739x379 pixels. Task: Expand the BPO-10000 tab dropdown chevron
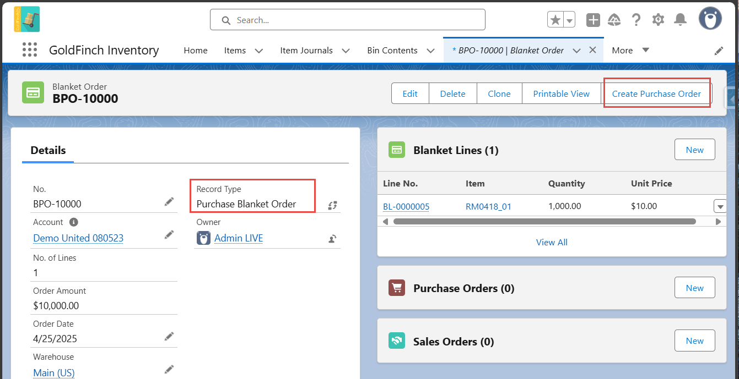pos(576,51)
